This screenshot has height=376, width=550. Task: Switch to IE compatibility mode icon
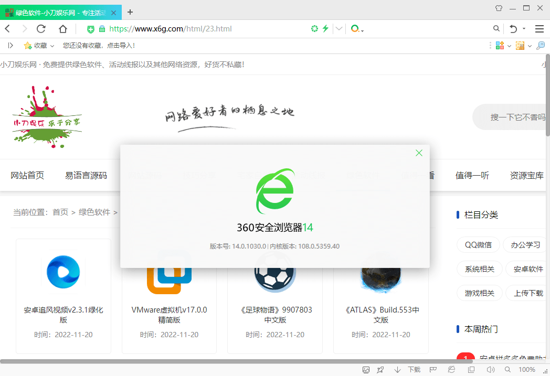point(451,369)
